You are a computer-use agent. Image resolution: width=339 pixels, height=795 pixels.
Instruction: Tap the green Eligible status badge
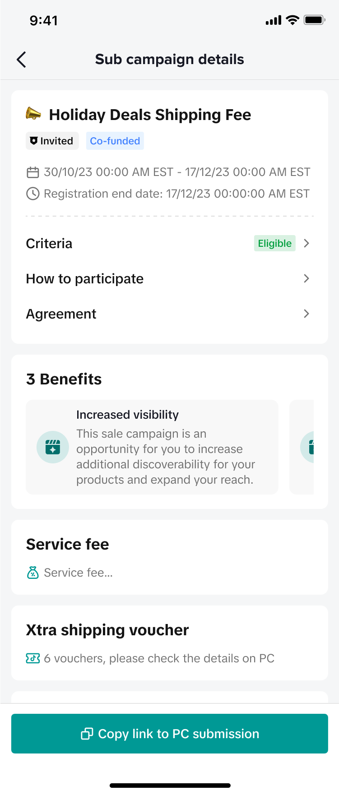coord(274,244)
